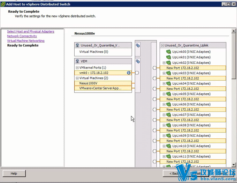Click UpLink01 (0 NIC Adapters) label
Viewport: 237px width, 183px height.
click(x=191, y=57)
